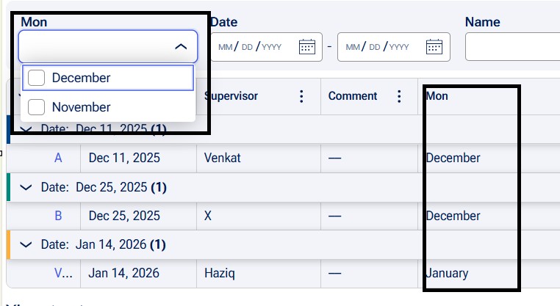Open the first Date calendar picker icon

click(x=306, y=47)
